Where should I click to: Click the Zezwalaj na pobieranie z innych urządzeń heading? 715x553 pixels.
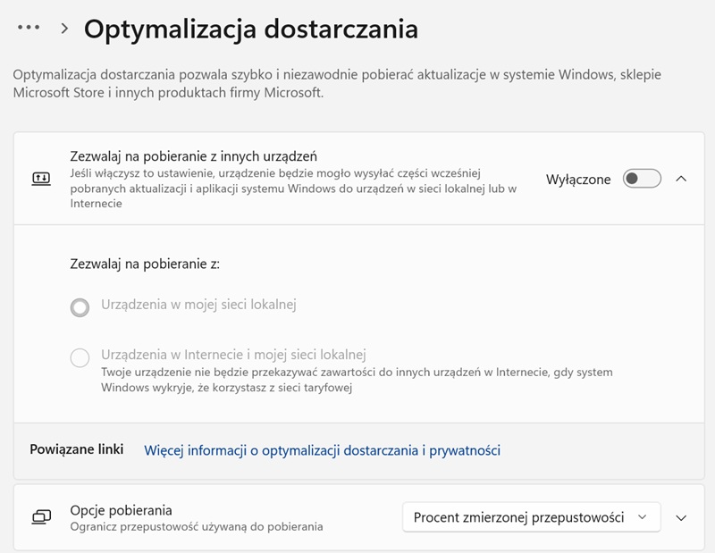coord(194,155)
